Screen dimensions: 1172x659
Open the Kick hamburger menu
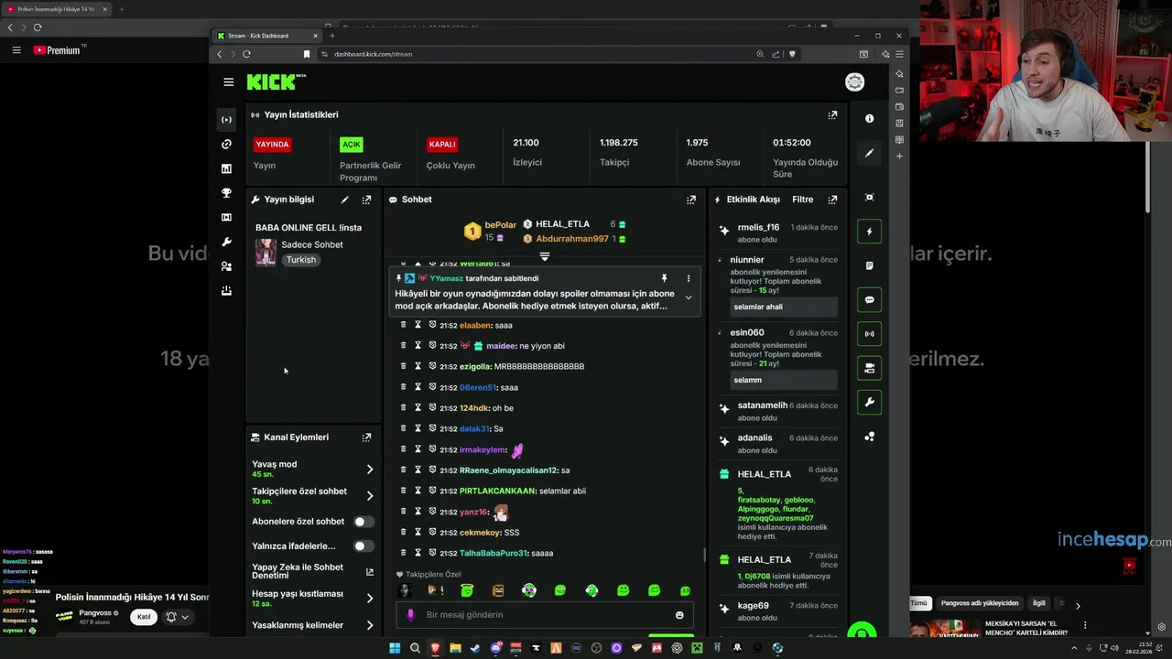tap(228, 82)
